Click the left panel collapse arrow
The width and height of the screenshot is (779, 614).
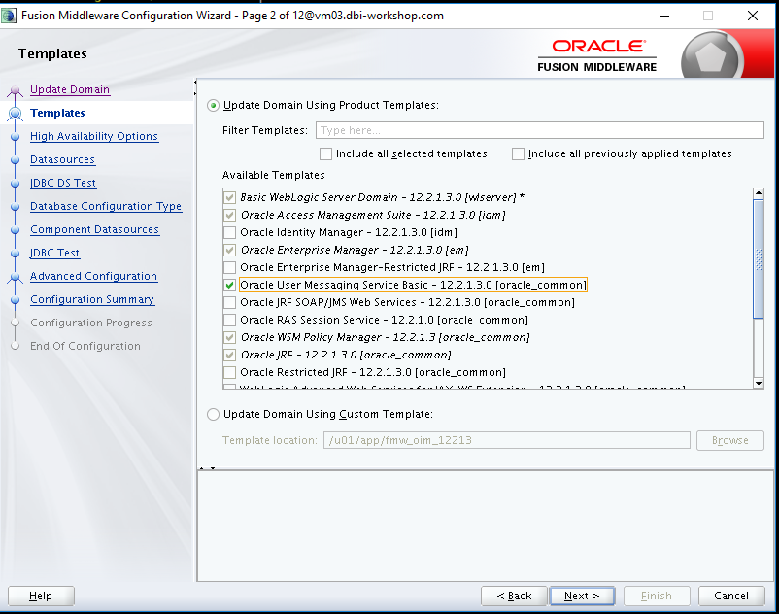[x=195, y=82]
